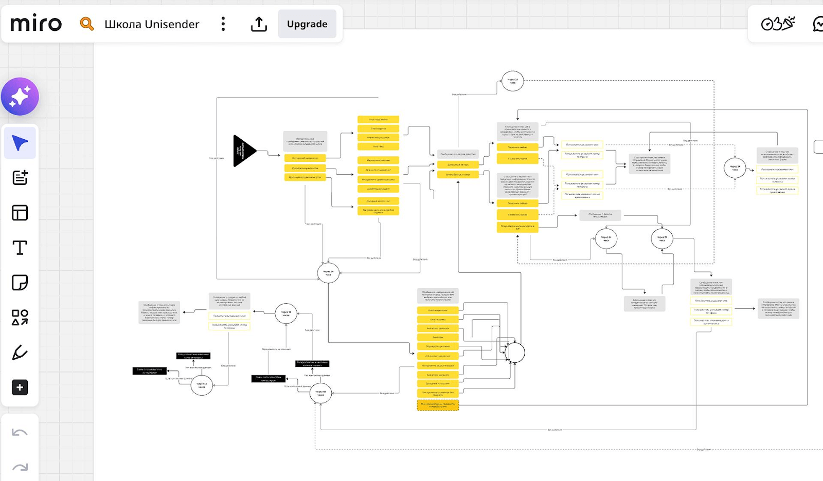
Task: Click the Upgrade button
Action: (x=307, y=24)
